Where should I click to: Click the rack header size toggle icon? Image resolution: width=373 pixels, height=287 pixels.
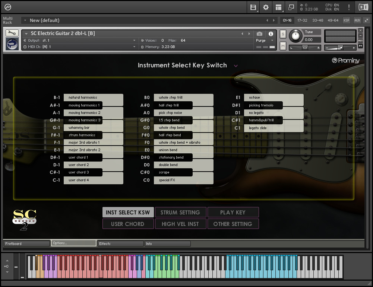367,20
